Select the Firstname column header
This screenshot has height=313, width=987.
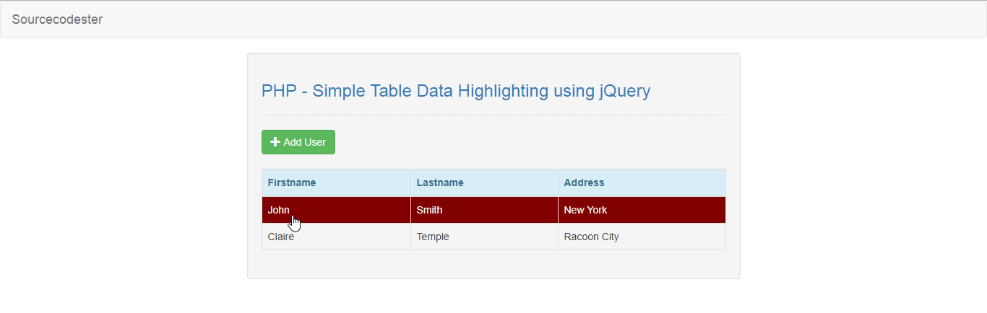(292, 182)
